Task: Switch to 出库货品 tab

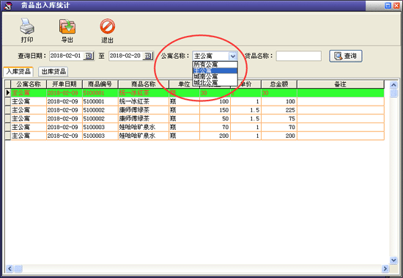Action: coord(53,72)
